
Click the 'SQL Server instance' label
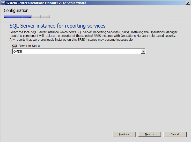click(26, 46)
